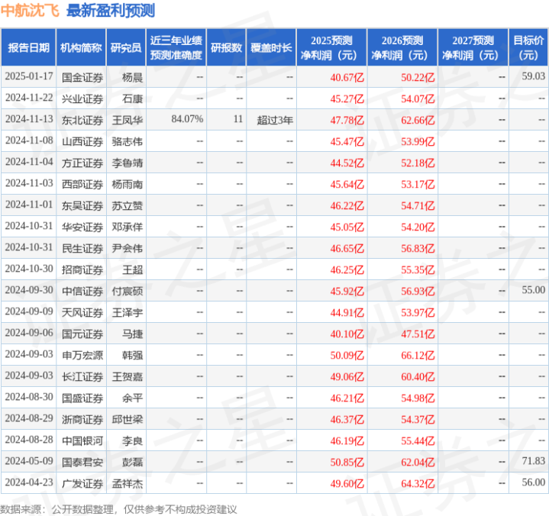Select the value 56.83亿

click(418, 248)
